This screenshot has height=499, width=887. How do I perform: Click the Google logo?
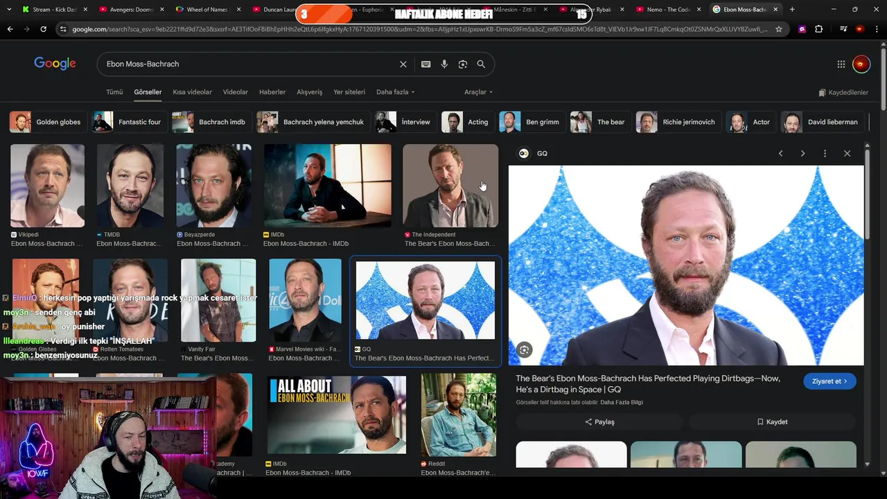[55, 64]
